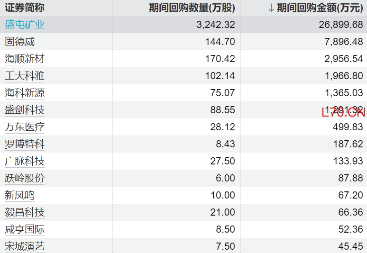Viewport: 367px width, 253px height.
Task: Sort by 期间回购数量(万股) column header
Action: (x=192, y=8)
